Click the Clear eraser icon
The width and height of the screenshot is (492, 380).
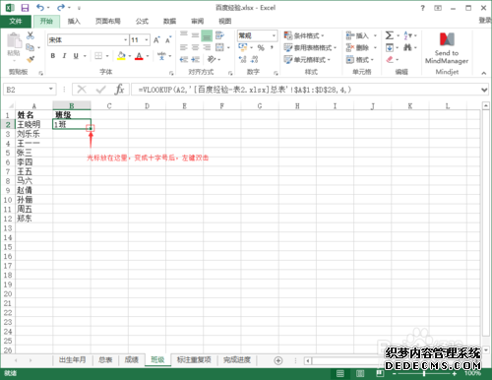(x=390, y=59)
